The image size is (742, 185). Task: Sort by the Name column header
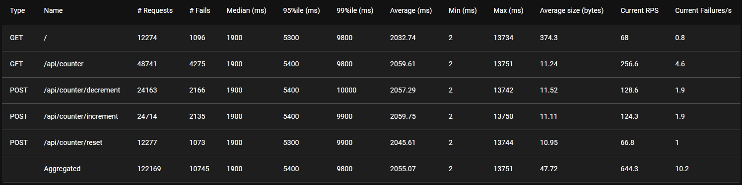point(54,11)
